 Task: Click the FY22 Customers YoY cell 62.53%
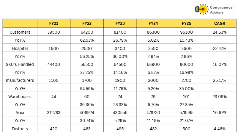click(x=87, y=40)
